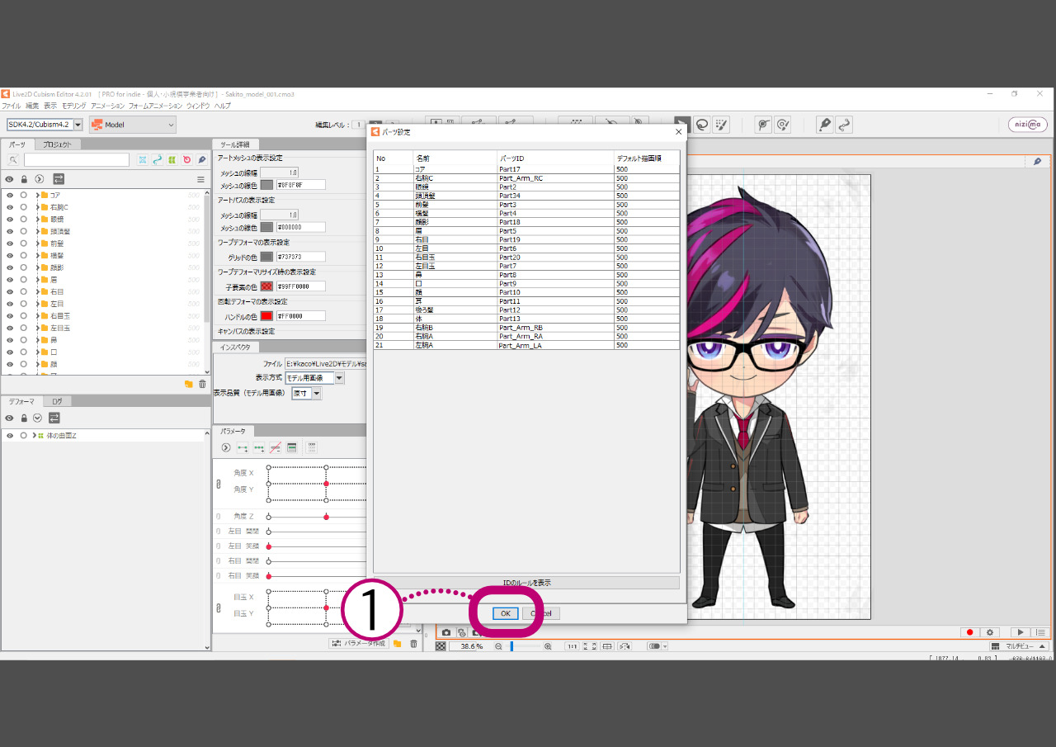
Task: Open the ファイル menu
Action: [x=11, y=106]
